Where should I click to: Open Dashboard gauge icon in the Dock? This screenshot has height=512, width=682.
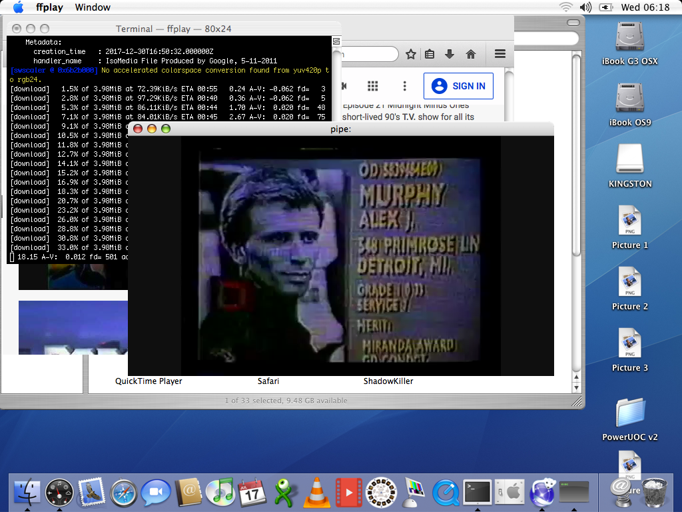coord(59,492)
